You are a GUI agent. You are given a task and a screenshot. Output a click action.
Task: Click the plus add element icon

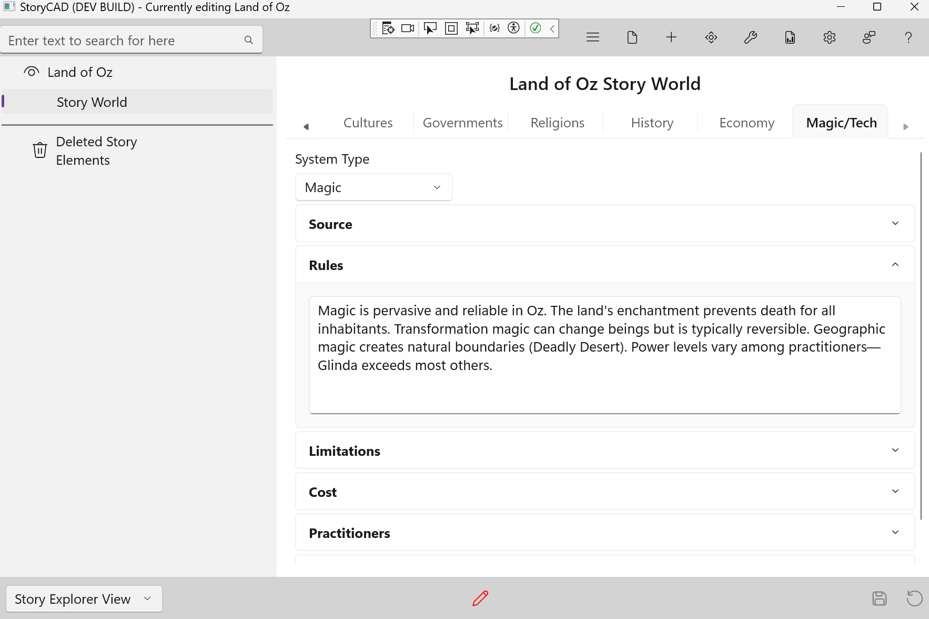pyautogui.click(x=671, y=37)
